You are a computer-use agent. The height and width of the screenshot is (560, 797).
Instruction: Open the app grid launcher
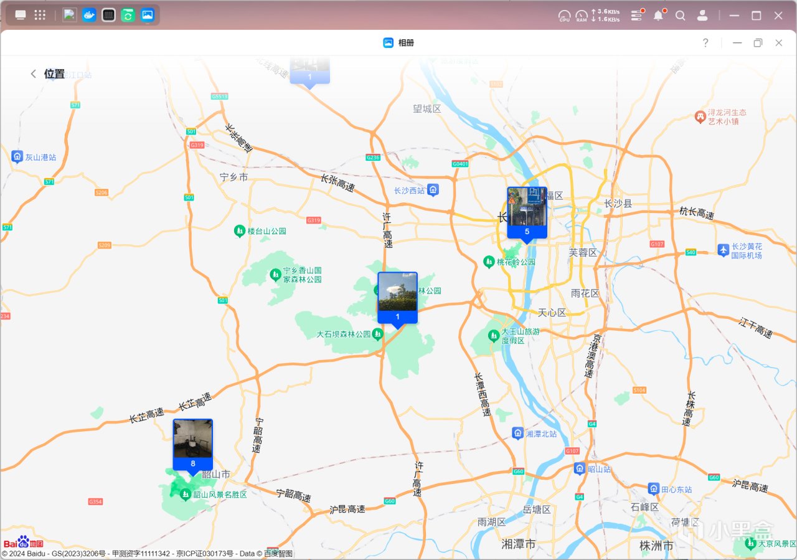click(40, 15)
